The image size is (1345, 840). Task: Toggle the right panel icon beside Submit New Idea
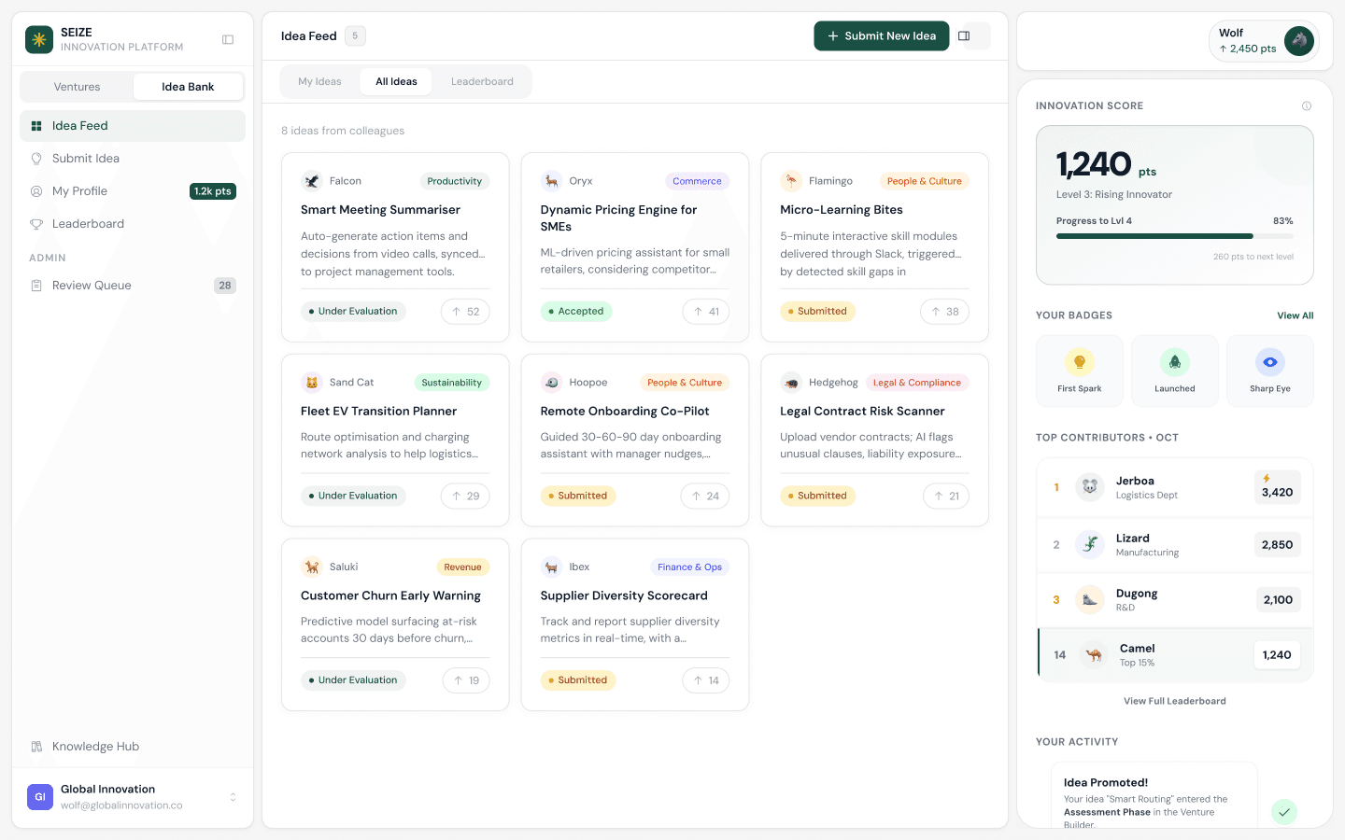tap(964, 36)
